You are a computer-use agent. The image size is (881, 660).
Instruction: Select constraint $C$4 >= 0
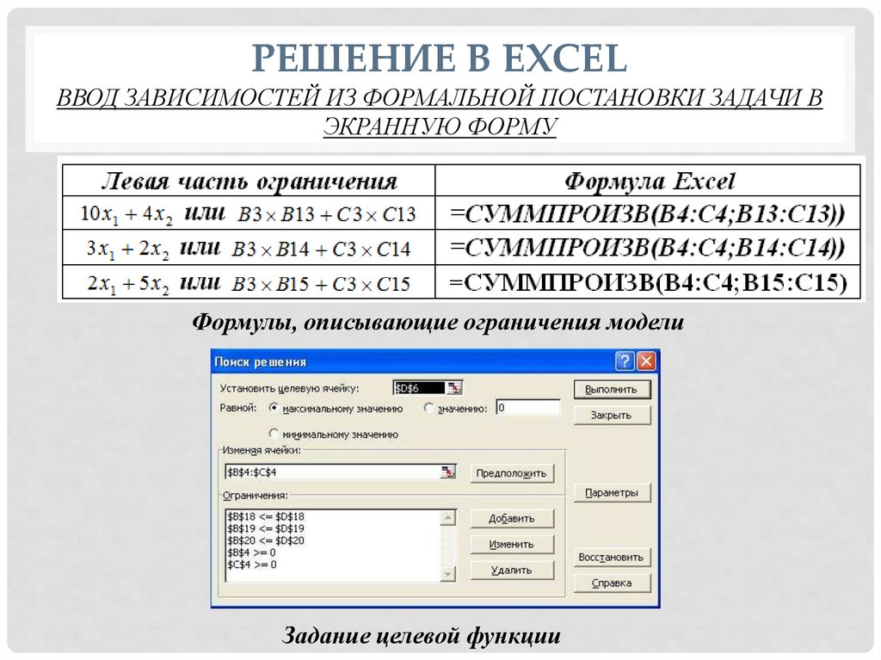click(x=252, y=564)
